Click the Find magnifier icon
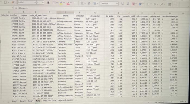Image resolution: width=190 pixels, height=104 pixels. (x=161, y=4)
